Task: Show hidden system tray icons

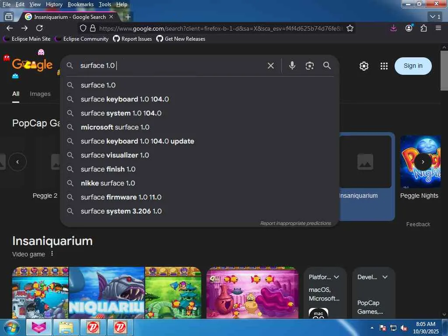Action: pos(372,328)
